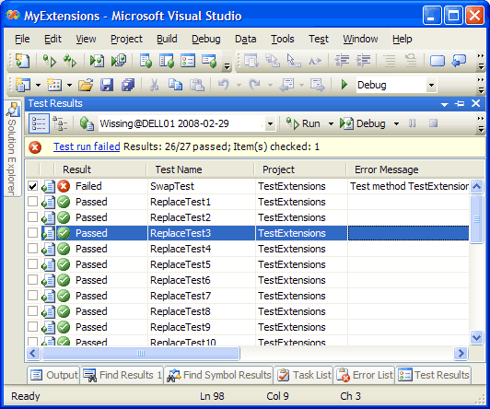Click the Test run failed link
The image size is (490, 409).
(87, 146)
